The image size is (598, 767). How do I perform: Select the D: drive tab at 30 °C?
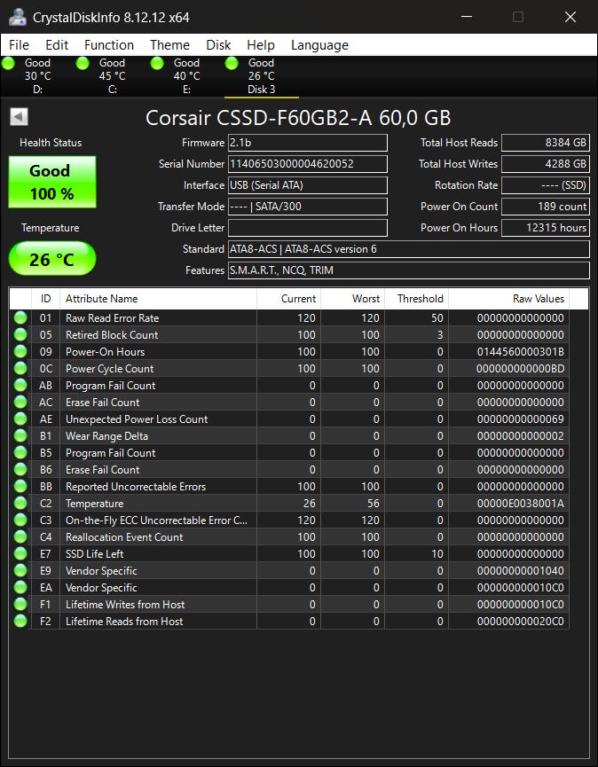point(37,76)
